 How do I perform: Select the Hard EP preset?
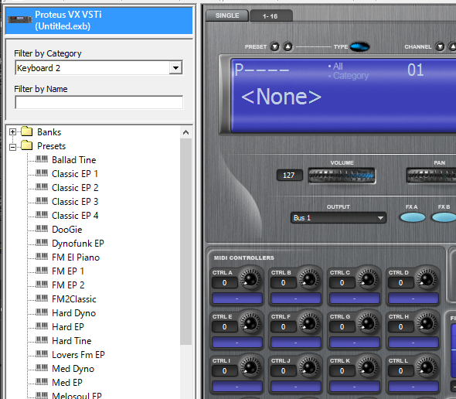pyautogui.click(x=68, y=327)
